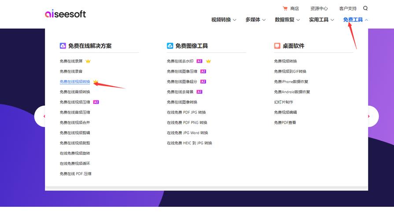Open 免费iPhone数据恢复 link
Viewport: 394px width, 220px height.
[291, 82]
